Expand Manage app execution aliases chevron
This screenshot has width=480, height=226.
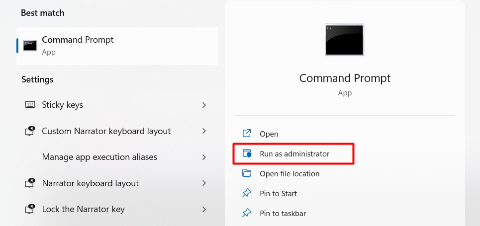204,157
